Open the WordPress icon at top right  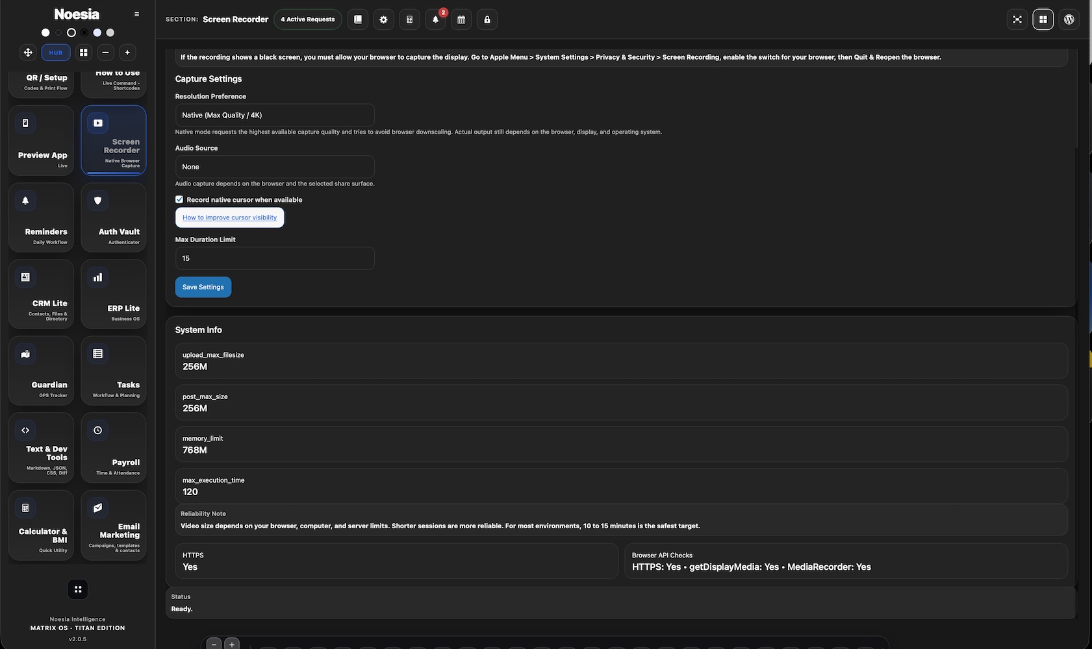pyautogui.click(x=1069, y=19)
